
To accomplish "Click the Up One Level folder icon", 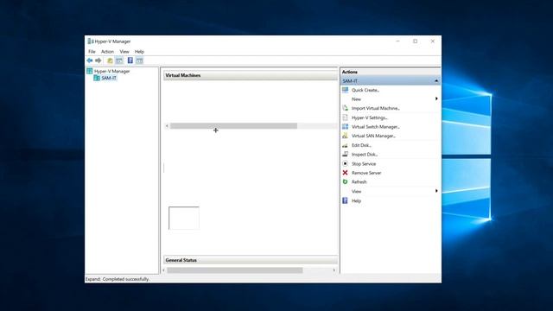I will pos(110,60).
